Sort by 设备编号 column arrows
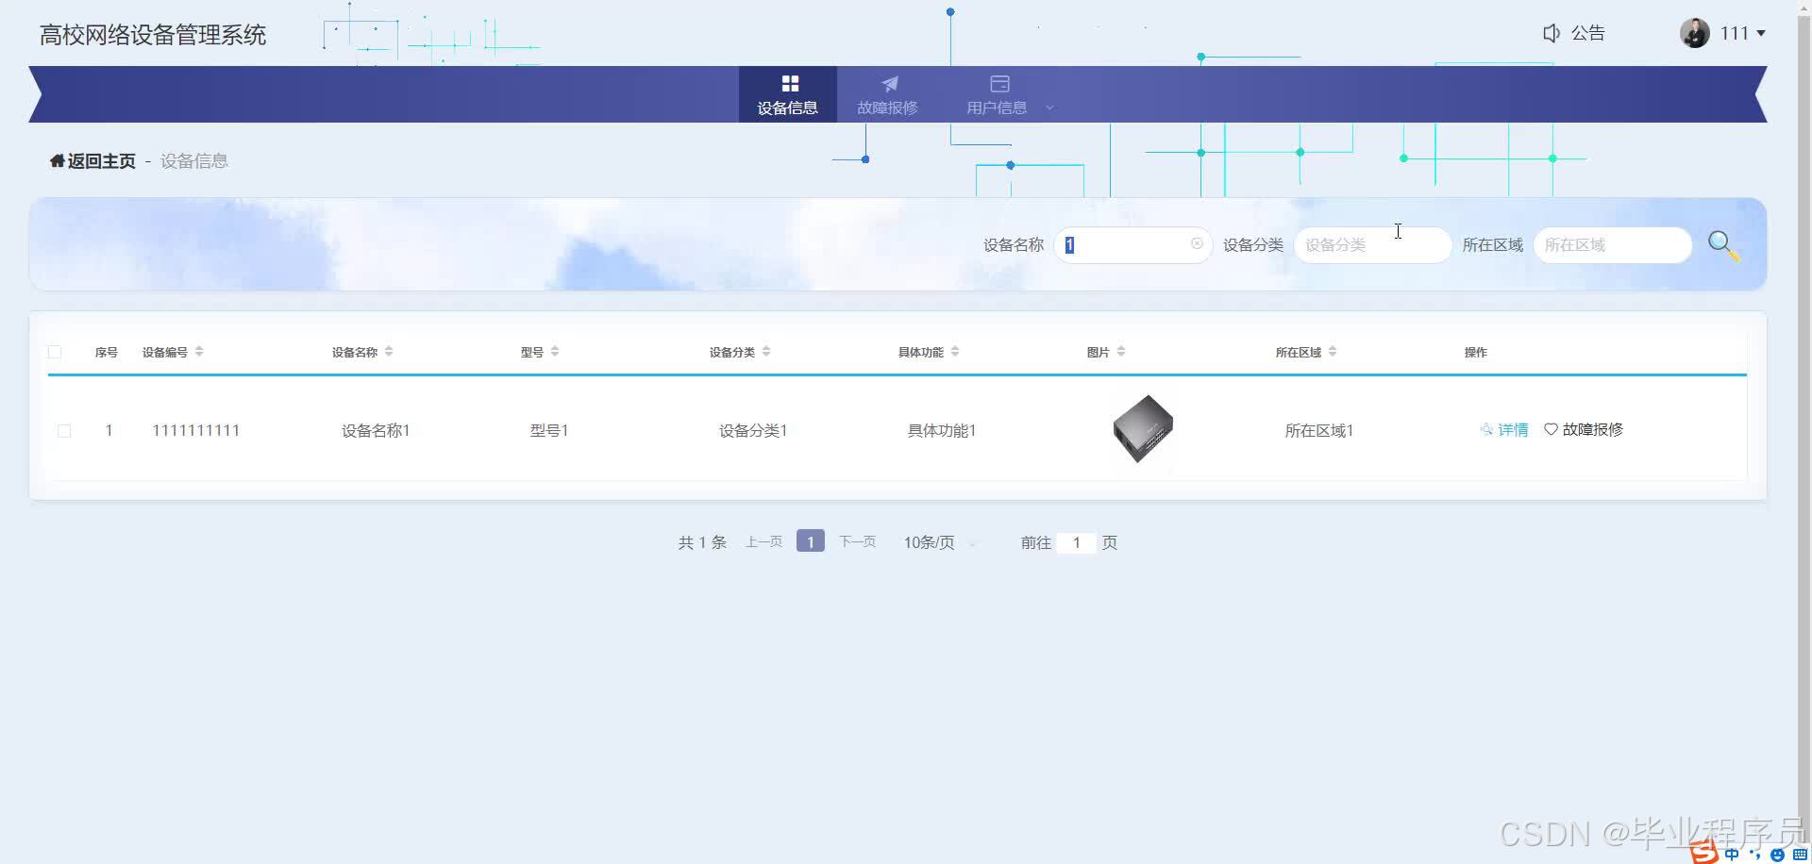Viewport: 1812px width, 864px height. pos(199,352)
